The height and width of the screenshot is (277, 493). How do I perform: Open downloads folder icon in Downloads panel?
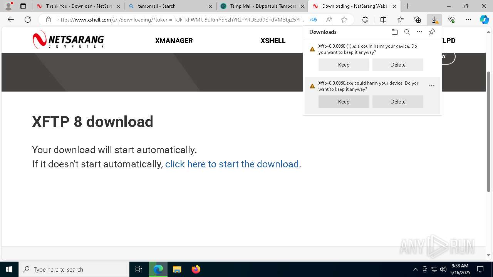pyautogui.click(x=394, y=32)
